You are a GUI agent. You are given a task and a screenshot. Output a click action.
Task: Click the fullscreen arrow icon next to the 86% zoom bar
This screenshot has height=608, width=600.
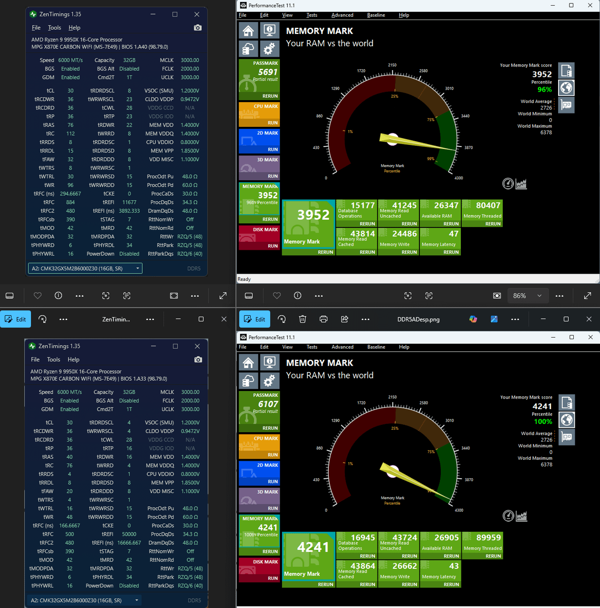(x=588, y=296)
